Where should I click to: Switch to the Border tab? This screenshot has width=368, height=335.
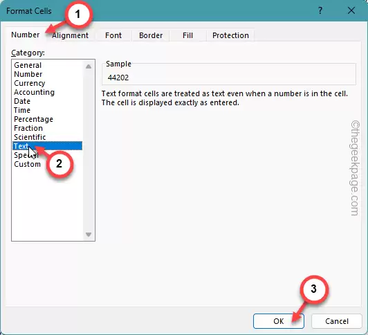point(151,35)
